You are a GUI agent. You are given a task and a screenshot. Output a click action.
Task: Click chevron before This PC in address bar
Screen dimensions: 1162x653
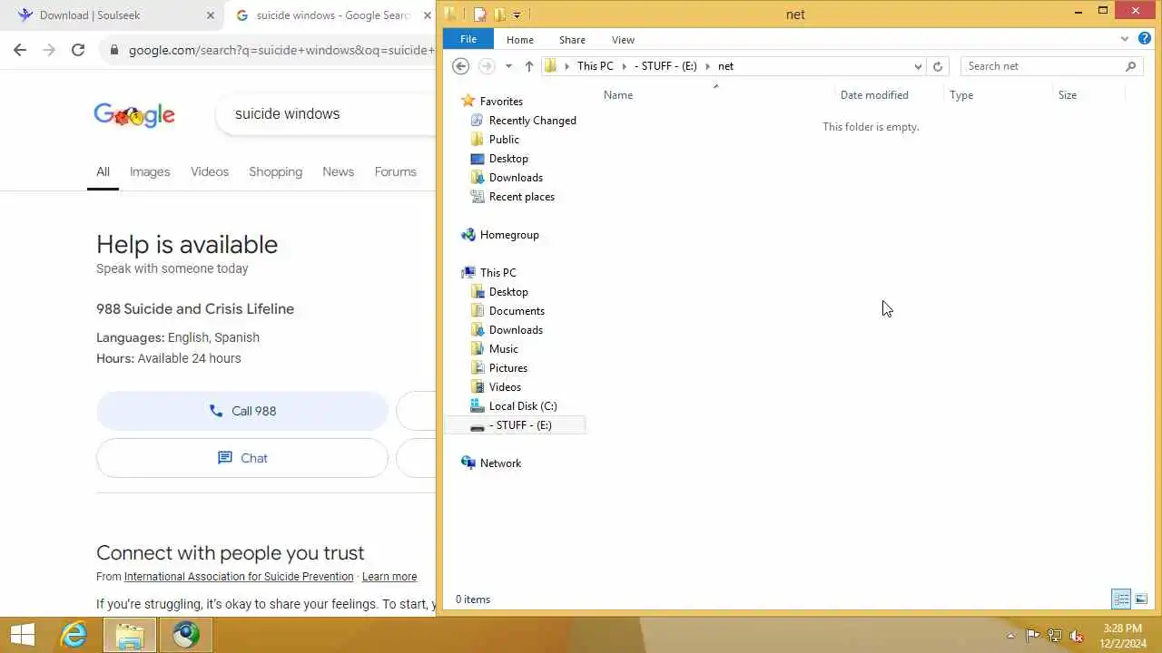point(567,66)
